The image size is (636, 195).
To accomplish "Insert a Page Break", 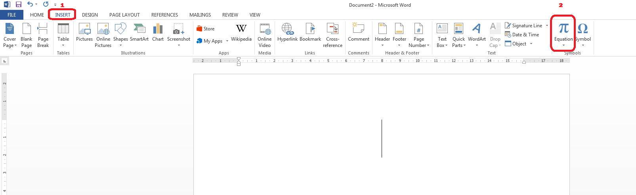I will (x=43, y=35).
